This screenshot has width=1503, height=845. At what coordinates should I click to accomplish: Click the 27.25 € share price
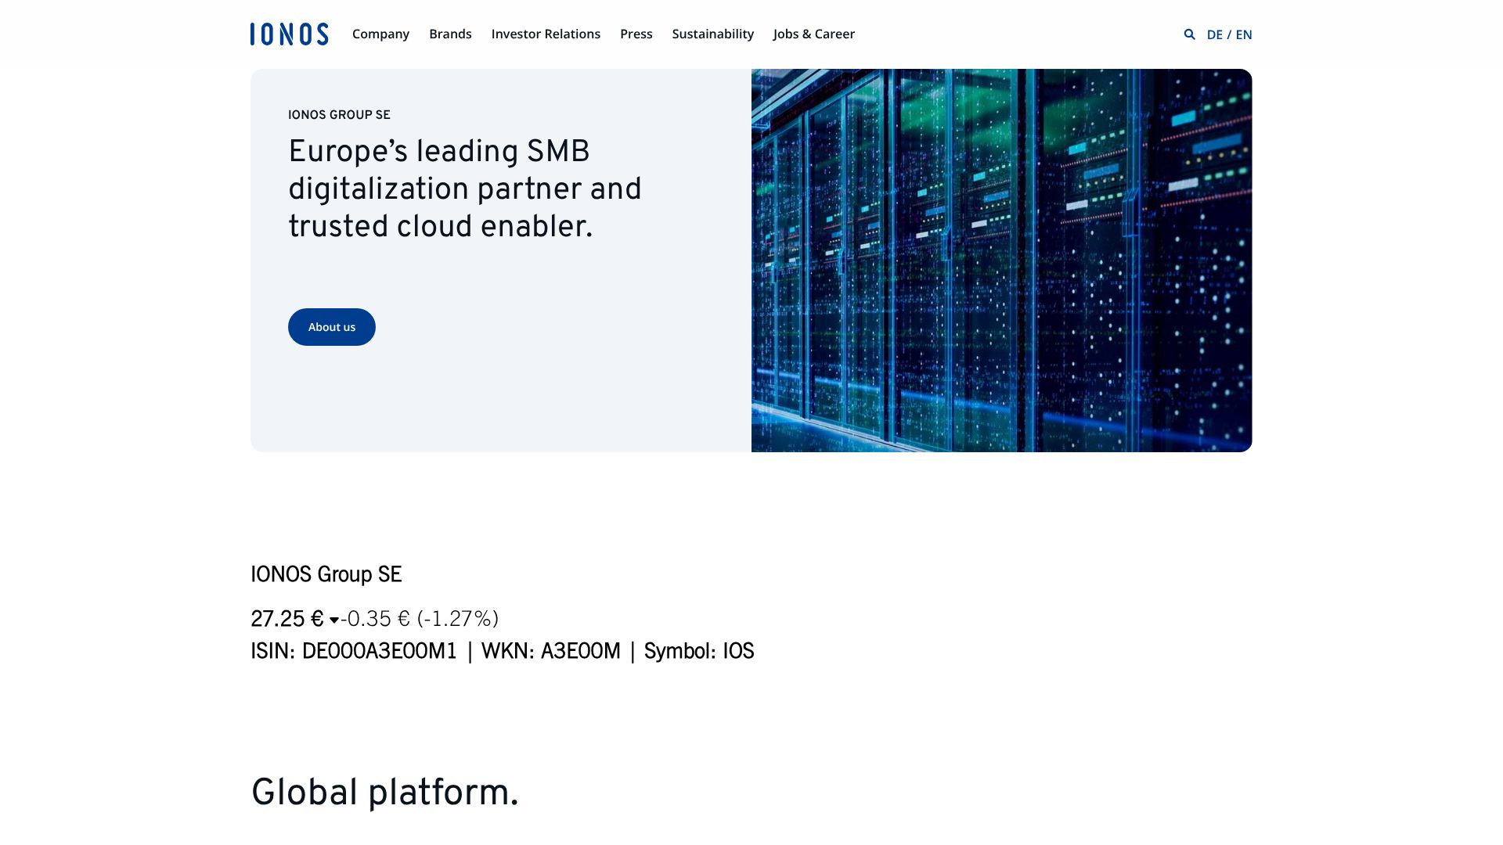pyautogui.click(x=287, y=619)
